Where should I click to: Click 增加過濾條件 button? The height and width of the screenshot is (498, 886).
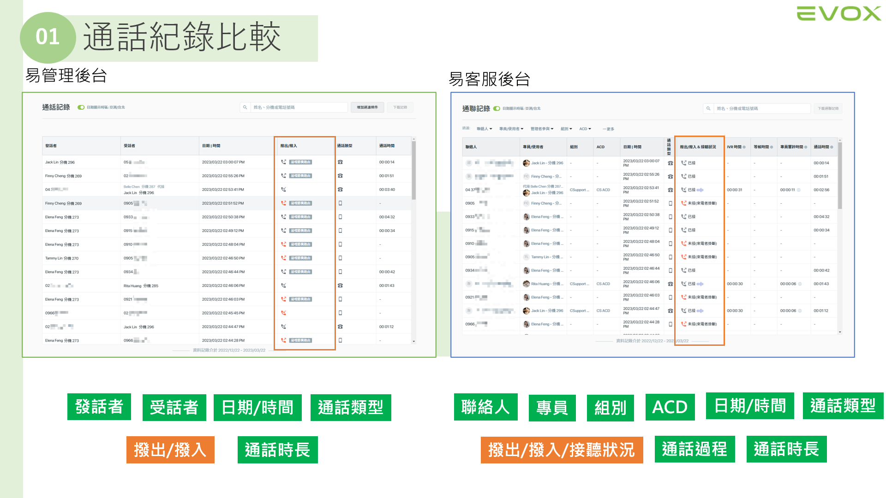pos(367,107)
